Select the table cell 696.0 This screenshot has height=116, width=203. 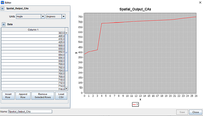[33, 58]
